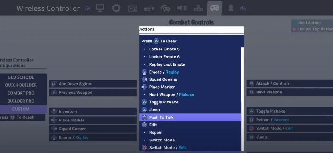Click the Wireless Controller title text

coord(48,8)
